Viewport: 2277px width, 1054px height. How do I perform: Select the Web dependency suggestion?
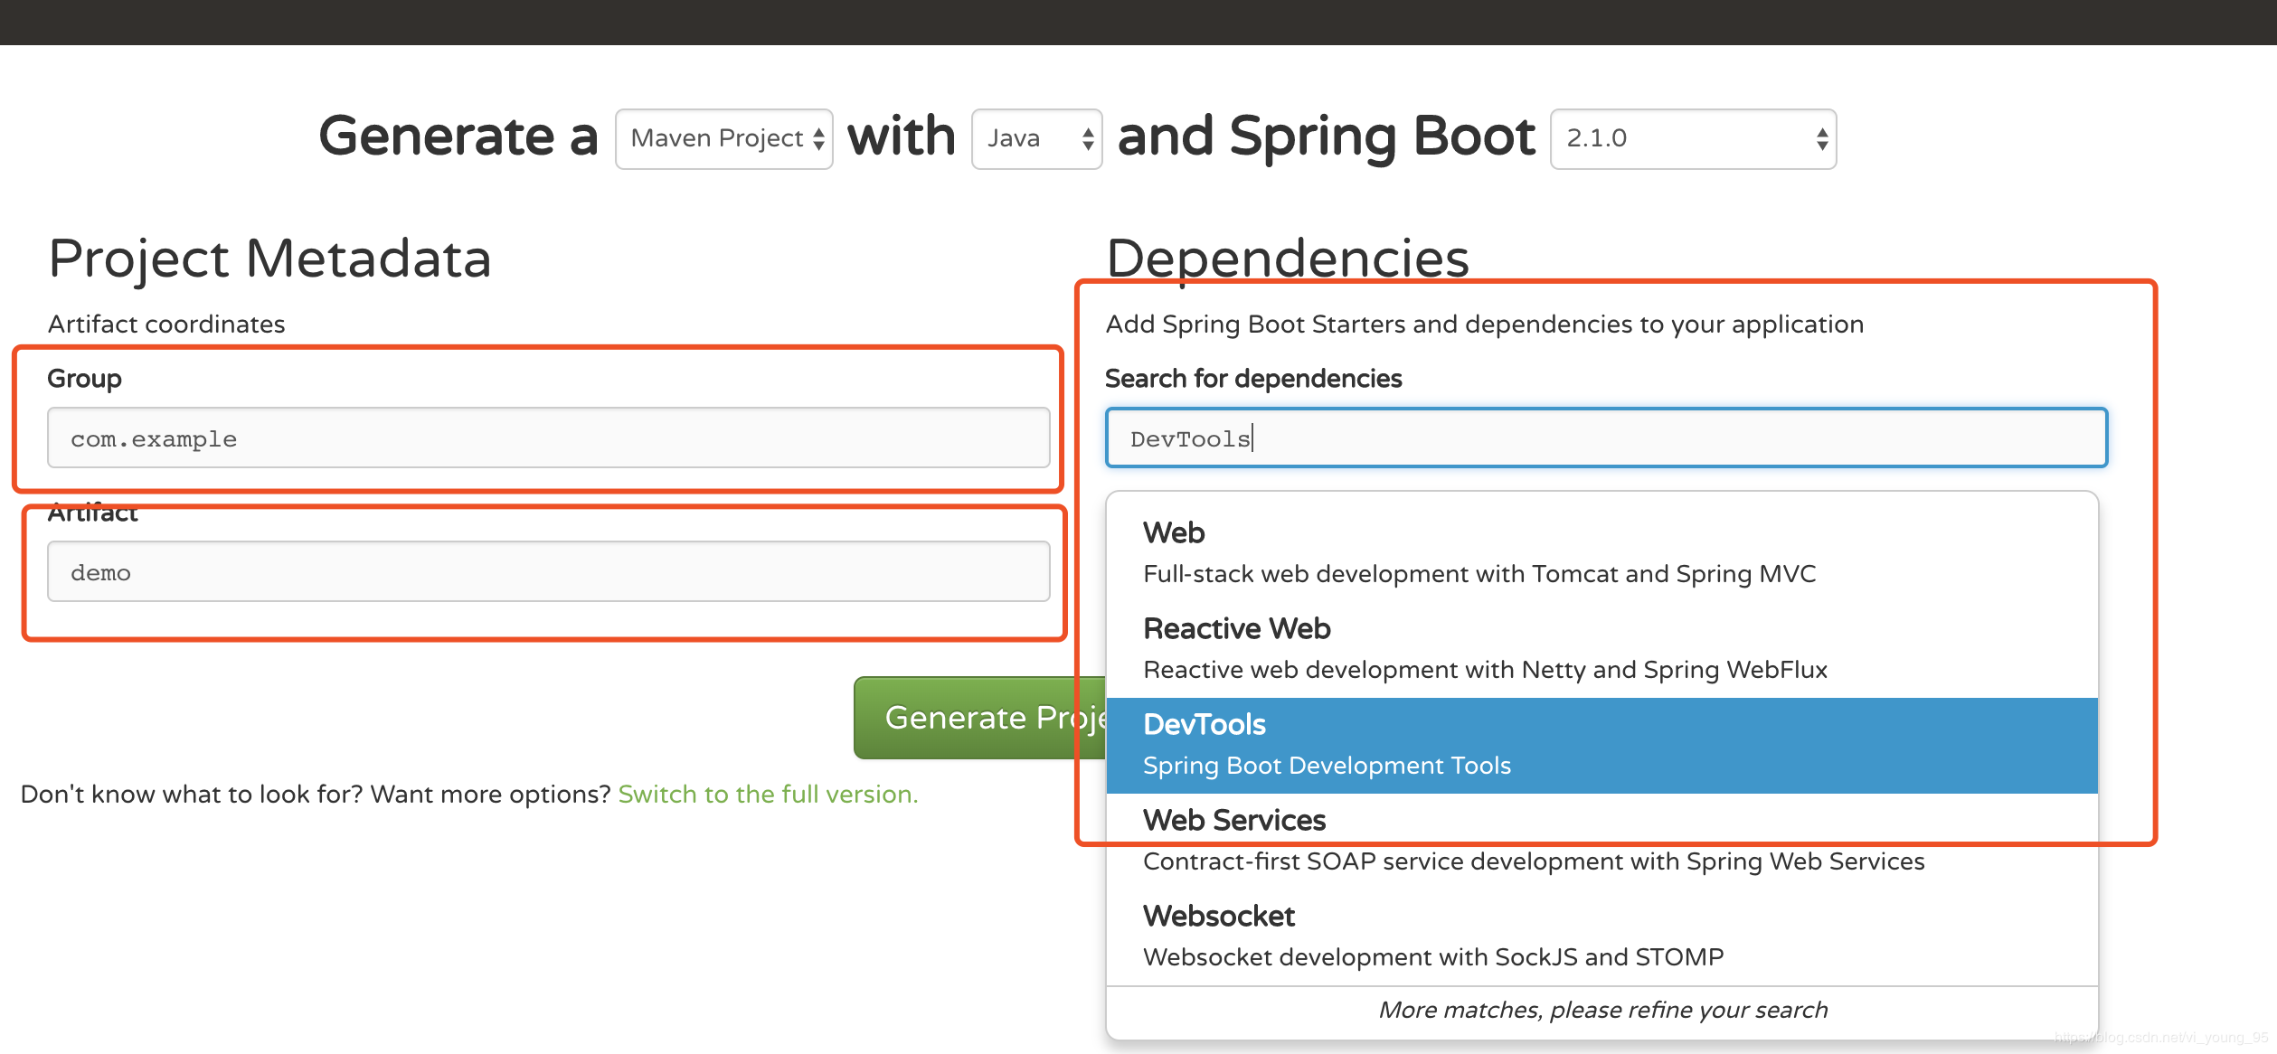tap(1174, 533)
